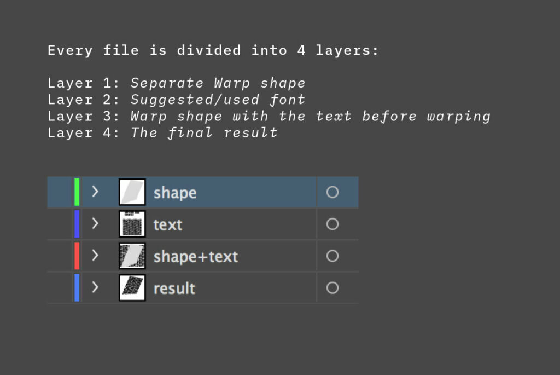Click the shape layer thumbnail
Image resolution: width=560 pixels, height=375 pixels.
[x=132, y=192]
